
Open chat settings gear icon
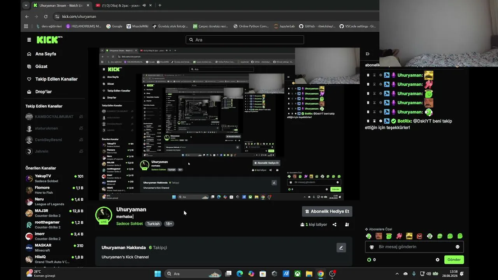[438, 260]
